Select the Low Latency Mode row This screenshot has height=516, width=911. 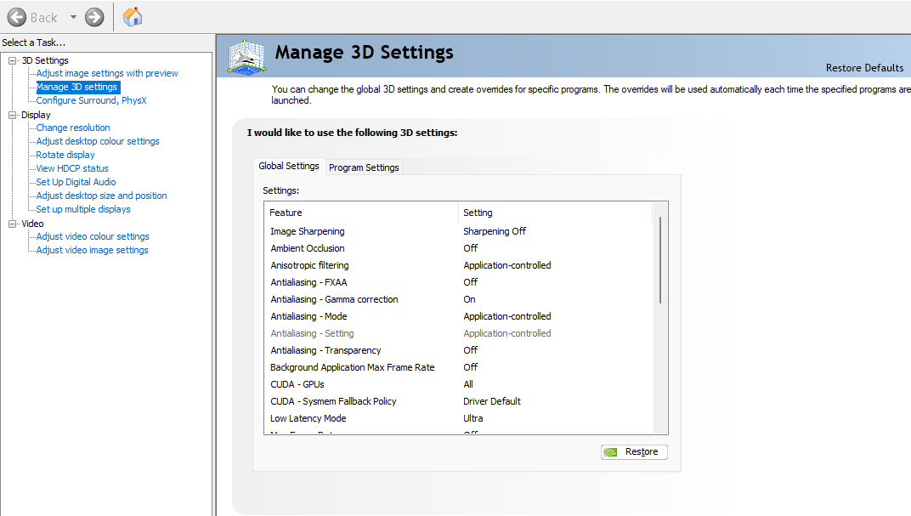(459, 418)
